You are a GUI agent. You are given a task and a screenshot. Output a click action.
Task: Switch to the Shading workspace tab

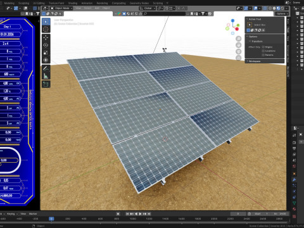pyautogui.click(x=73, y=3)
